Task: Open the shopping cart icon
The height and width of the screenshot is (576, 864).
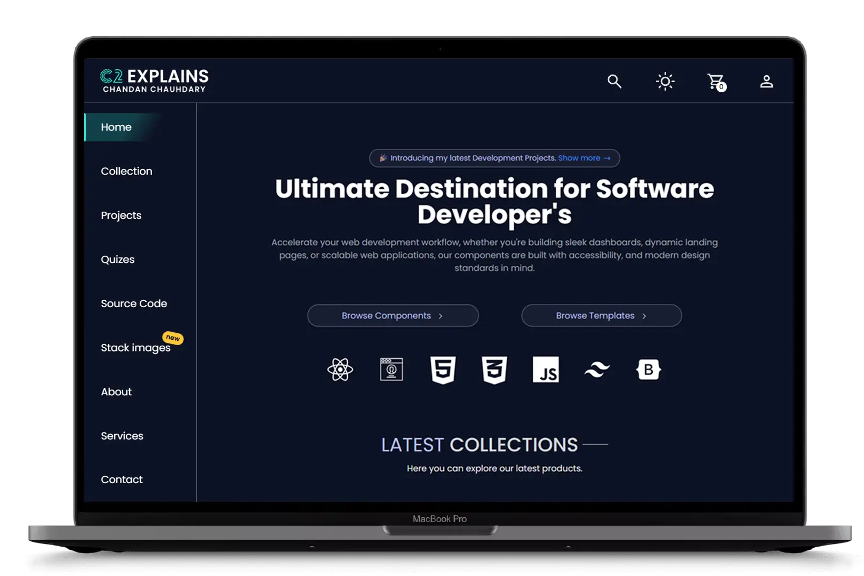Action: pos(715,82)
